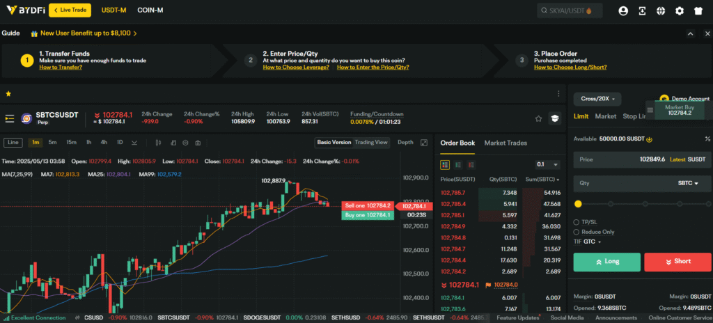Click the red Short button
713x323 pixels.
(x=678, y=262)
